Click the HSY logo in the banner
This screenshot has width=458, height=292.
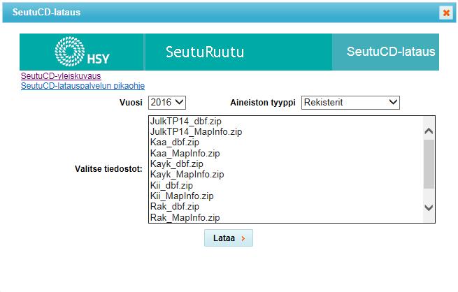(82, 52)
